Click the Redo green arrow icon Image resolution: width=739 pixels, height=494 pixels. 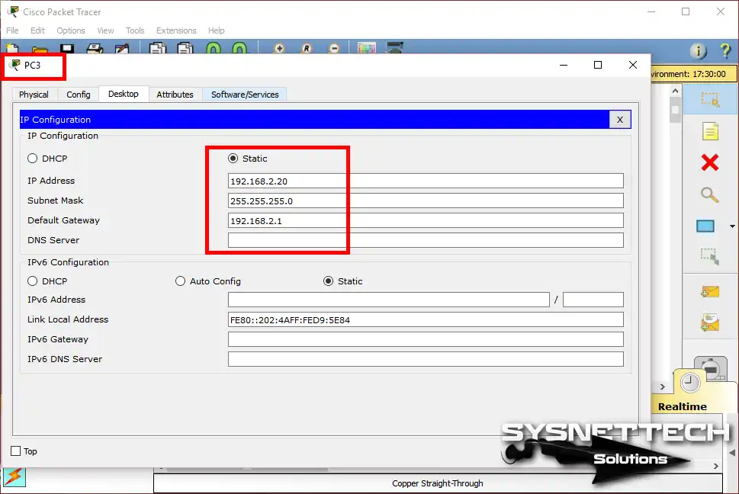(239, 49)
